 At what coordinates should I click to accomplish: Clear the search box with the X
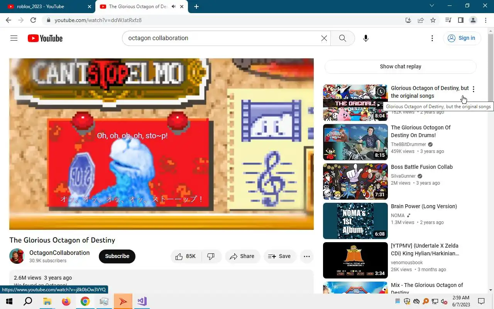[324, 38]
